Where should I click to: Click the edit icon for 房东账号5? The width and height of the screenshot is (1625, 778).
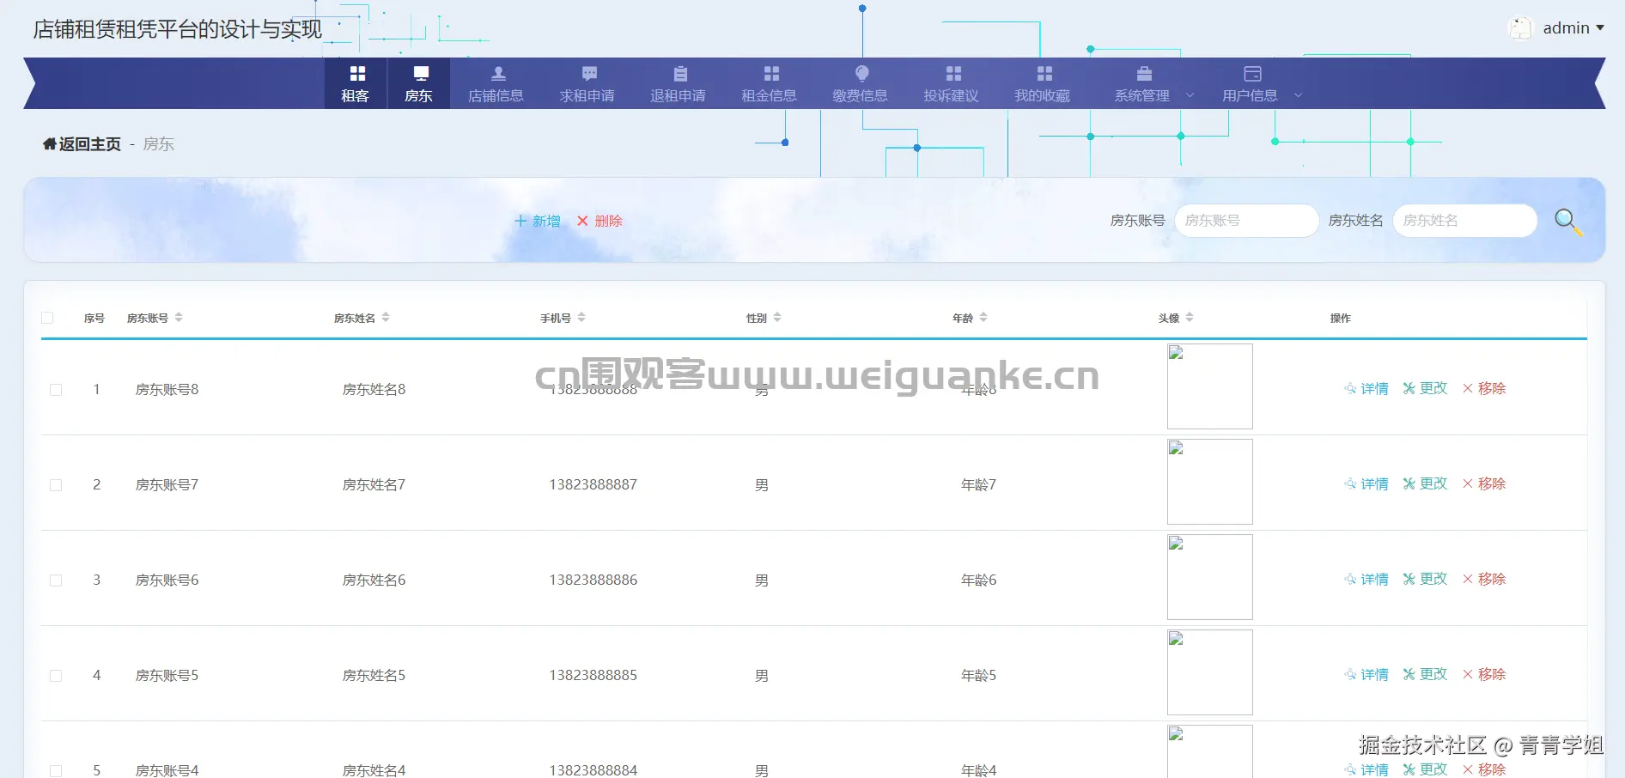tap(1409, 675)
